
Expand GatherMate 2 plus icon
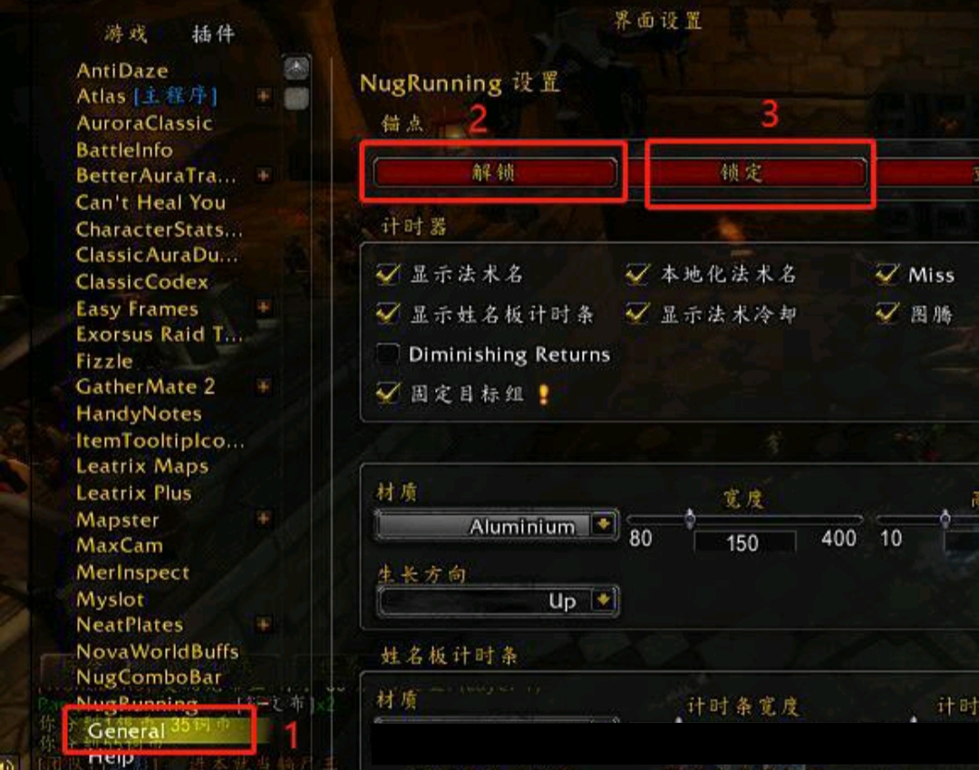264,386
